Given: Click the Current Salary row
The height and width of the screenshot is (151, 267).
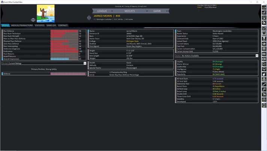Looking at the screenshot, I should pos(217,44).
